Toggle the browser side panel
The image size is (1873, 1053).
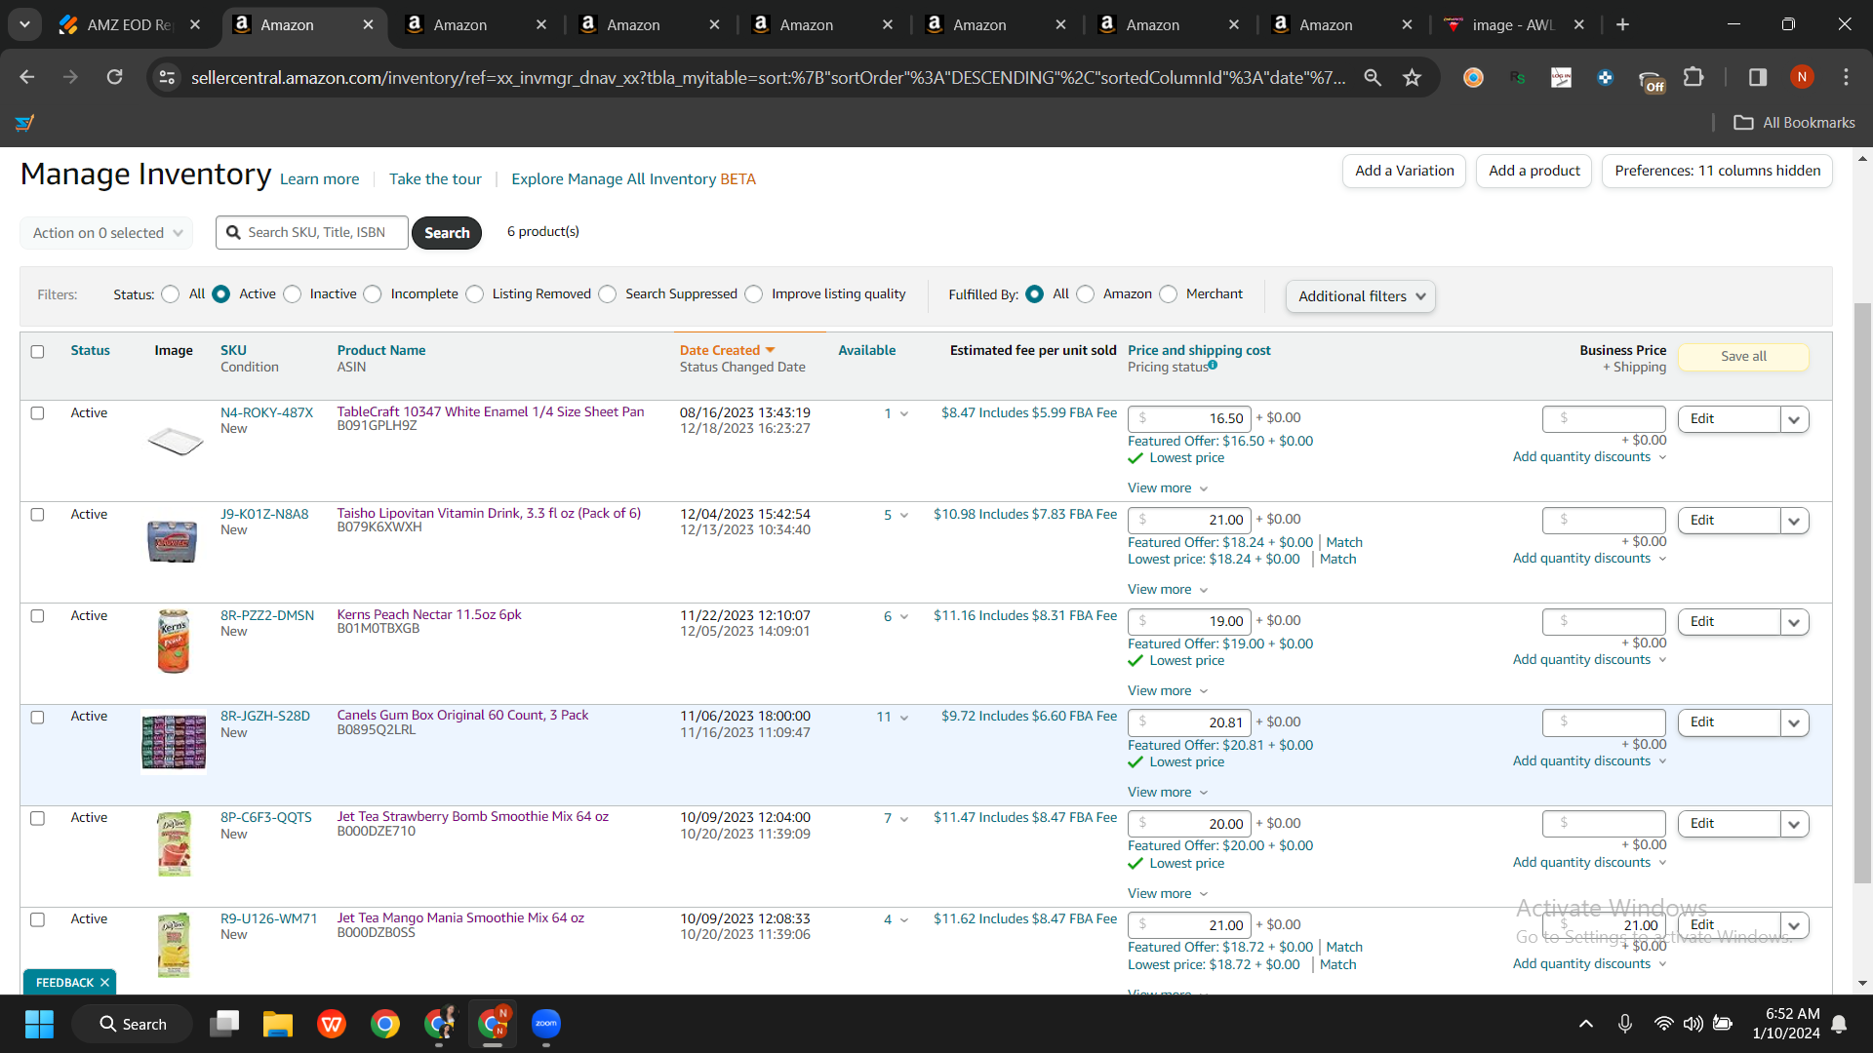tap(1758, 77)
